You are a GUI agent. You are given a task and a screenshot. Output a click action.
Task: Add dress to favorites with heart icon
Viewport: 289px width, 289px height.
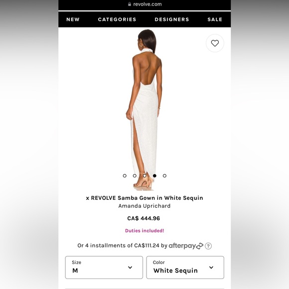point(215,43)
